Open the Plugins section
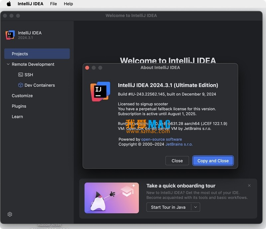Viewport: 266px width, 229px height. 19,106
